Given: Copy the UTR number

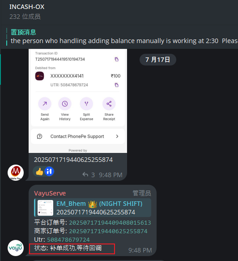Looking at the screenshot, I should pyautogui.click(x=117, y=85).
